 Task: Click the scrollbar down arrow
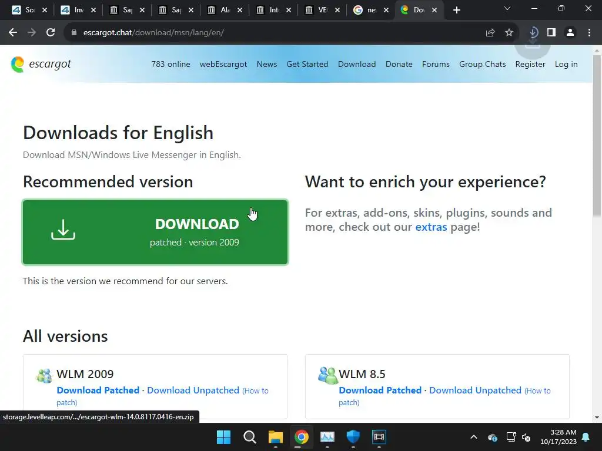pyautogui.click(x=597, y=418)
